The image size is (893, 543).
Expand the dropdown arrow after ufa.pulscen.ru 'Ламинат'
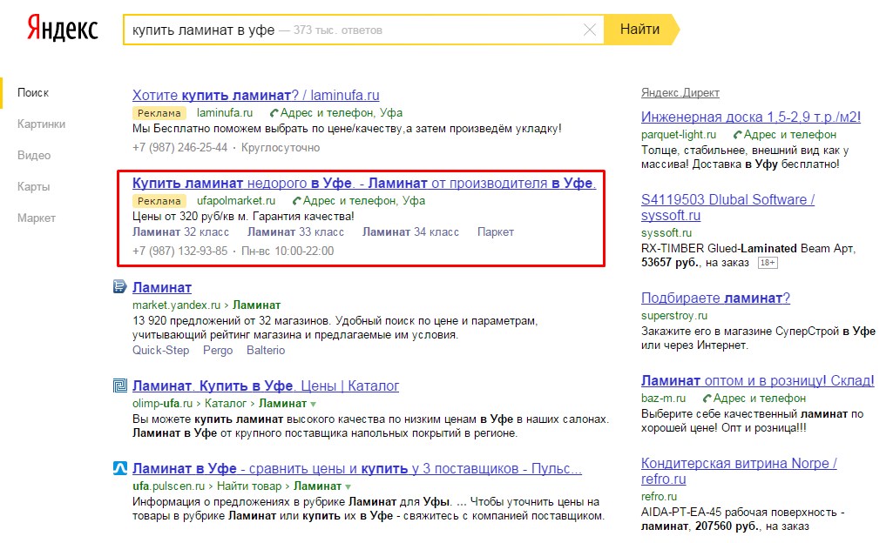coord(348,486)
